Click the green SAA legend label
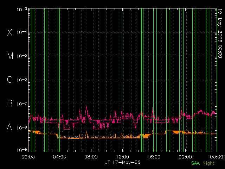Screen dimensions: 225x169 pyautogui.click(x=195, y=163)
